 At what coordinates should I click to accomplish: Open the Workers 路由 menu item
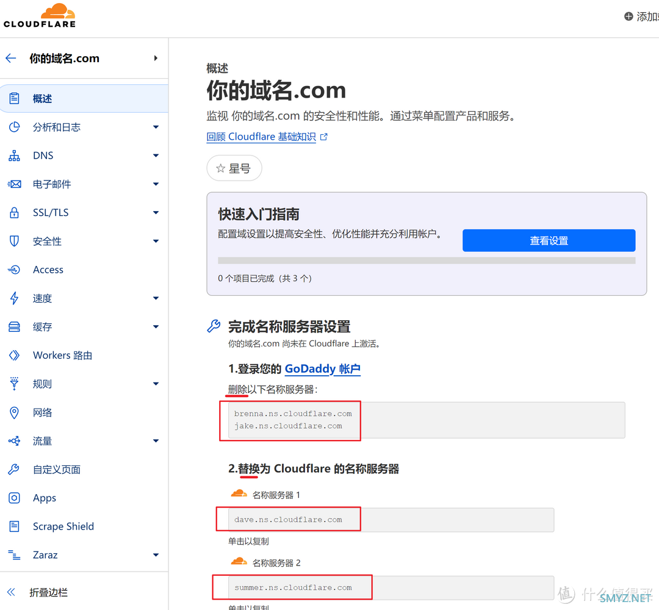point(84,356)
